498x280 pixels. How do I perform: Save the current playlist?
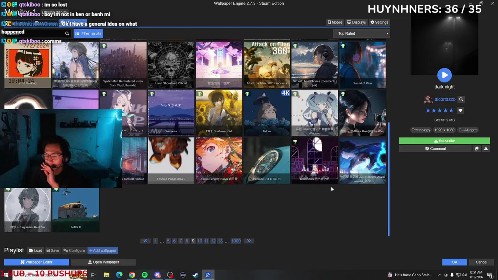tap(53, 250)
